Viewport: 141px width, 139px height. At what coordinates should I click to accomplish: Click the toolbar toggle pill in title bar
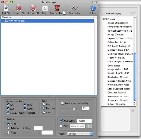pos(94,2)
